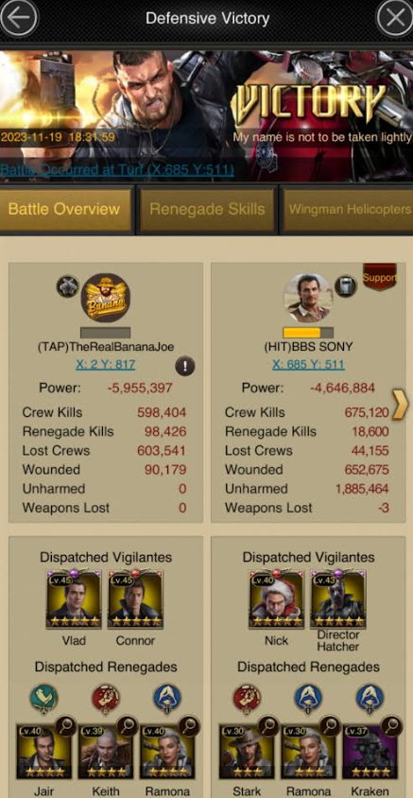Image resolution: width=413 pixels, height=798 pixels.
Task: Tap the red emblem above Keith
Action: click(x=106, y=698)
